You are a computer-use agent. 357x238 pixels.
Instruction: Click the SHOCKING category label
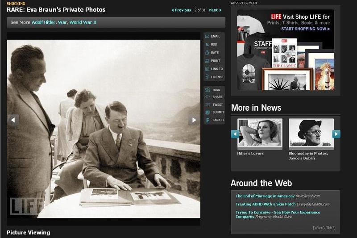16,4
